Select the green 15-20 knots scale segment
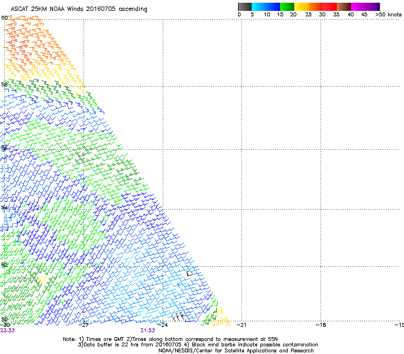The height and width of the screenshot is (354, 404). [x=287, y=7]
